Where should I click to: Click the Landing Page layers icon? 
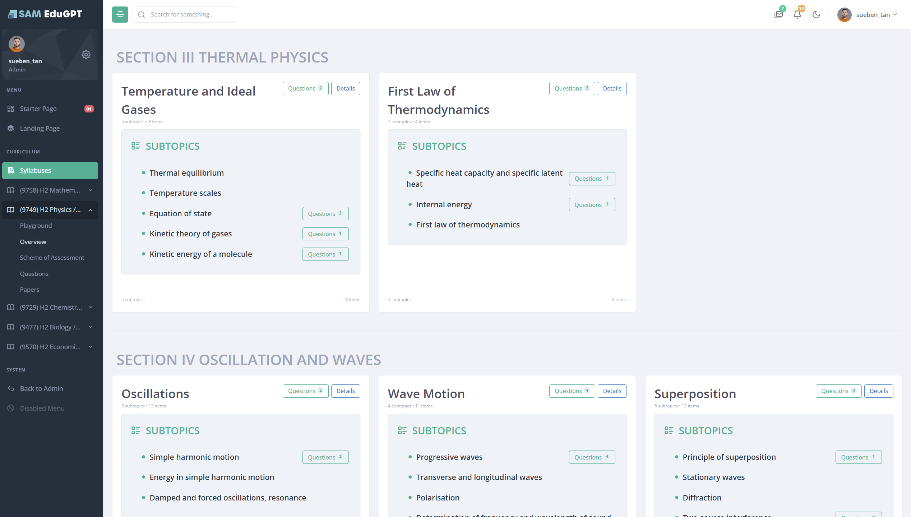pos(11,128)
